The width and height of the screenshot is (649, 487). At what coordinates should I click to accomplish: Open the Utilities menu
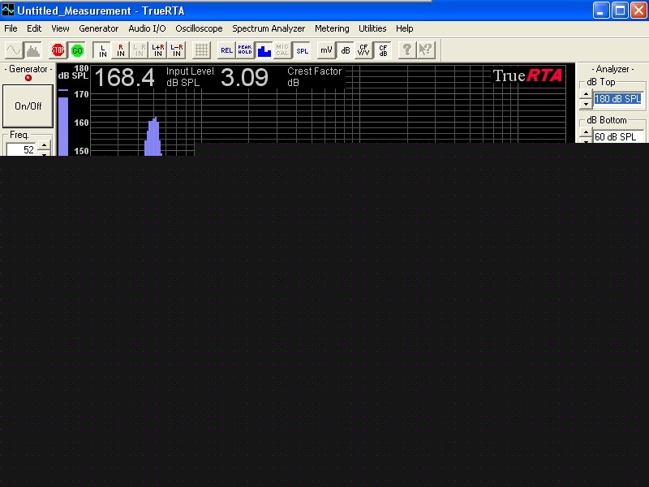(x=372, y=28)
